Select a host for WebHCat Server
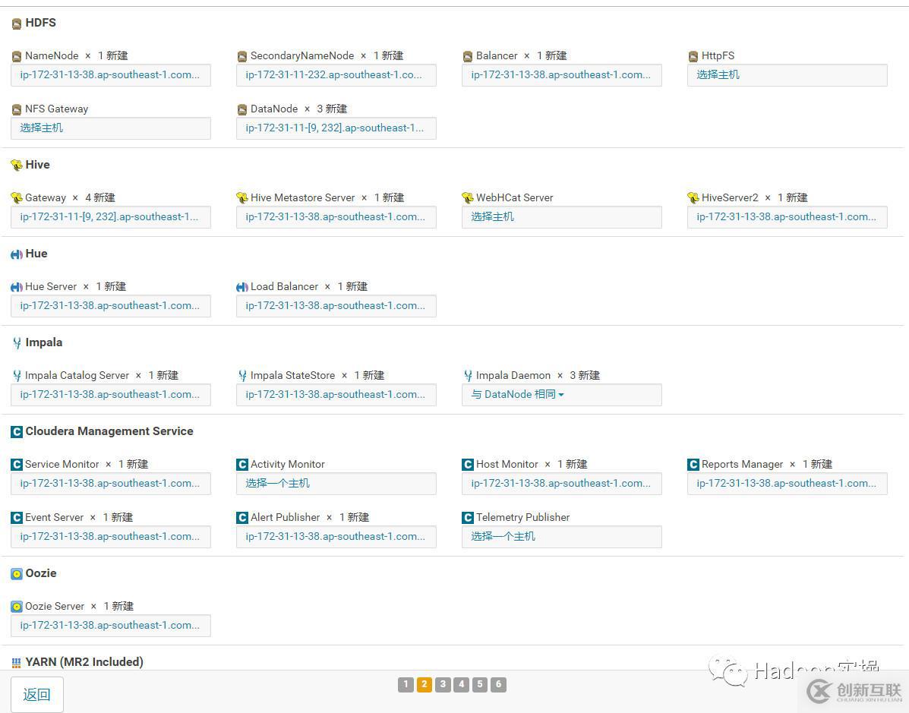The image size is (909, 713). [562, 217]
